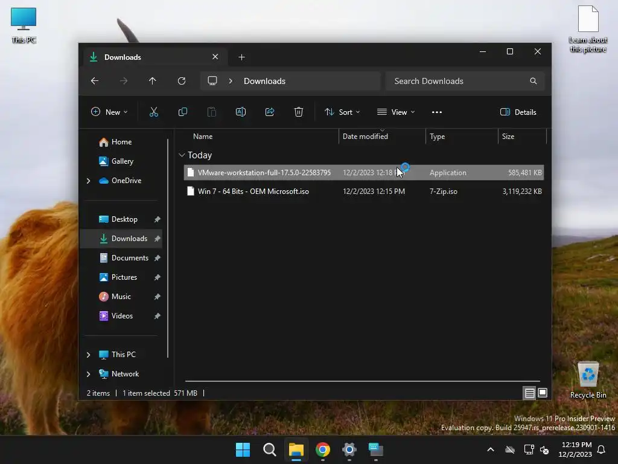Image resolution: width=618 pixels, height=464 pixels.
Task: Switch to details list view icon in status bar
Action: tap(529, 393)
